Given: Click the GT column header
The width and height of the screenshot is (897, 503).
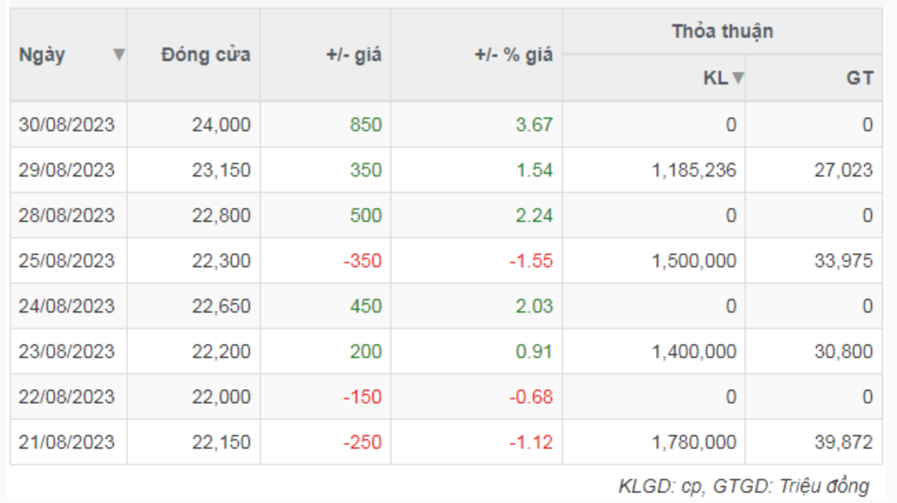Looking at the screenshot, I should click(x=859, y=78).
